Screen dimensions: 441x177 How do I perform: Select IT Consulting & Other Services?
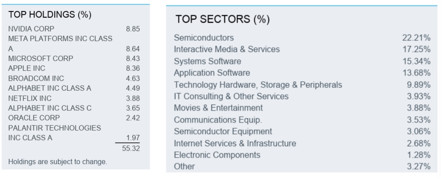click(x=231, y=96)
